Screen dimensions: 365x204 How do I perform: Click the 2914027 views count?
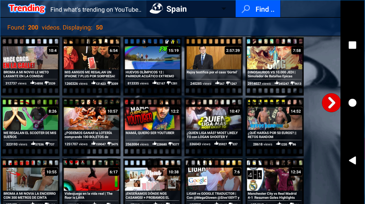[x=259, y=84]
